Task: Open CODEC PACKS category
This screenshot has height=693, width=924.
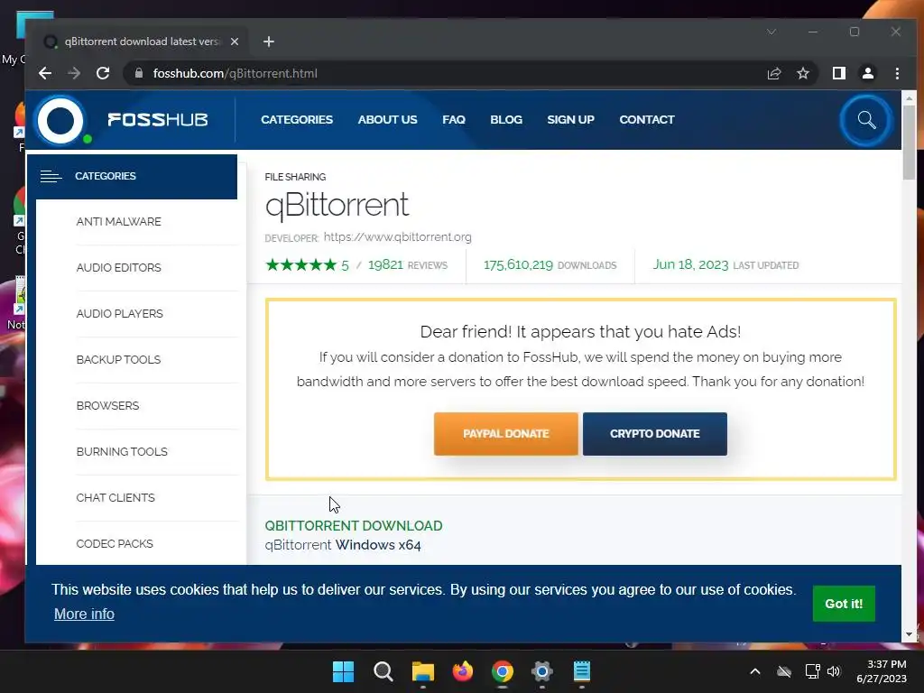Action: coord(115,543)
